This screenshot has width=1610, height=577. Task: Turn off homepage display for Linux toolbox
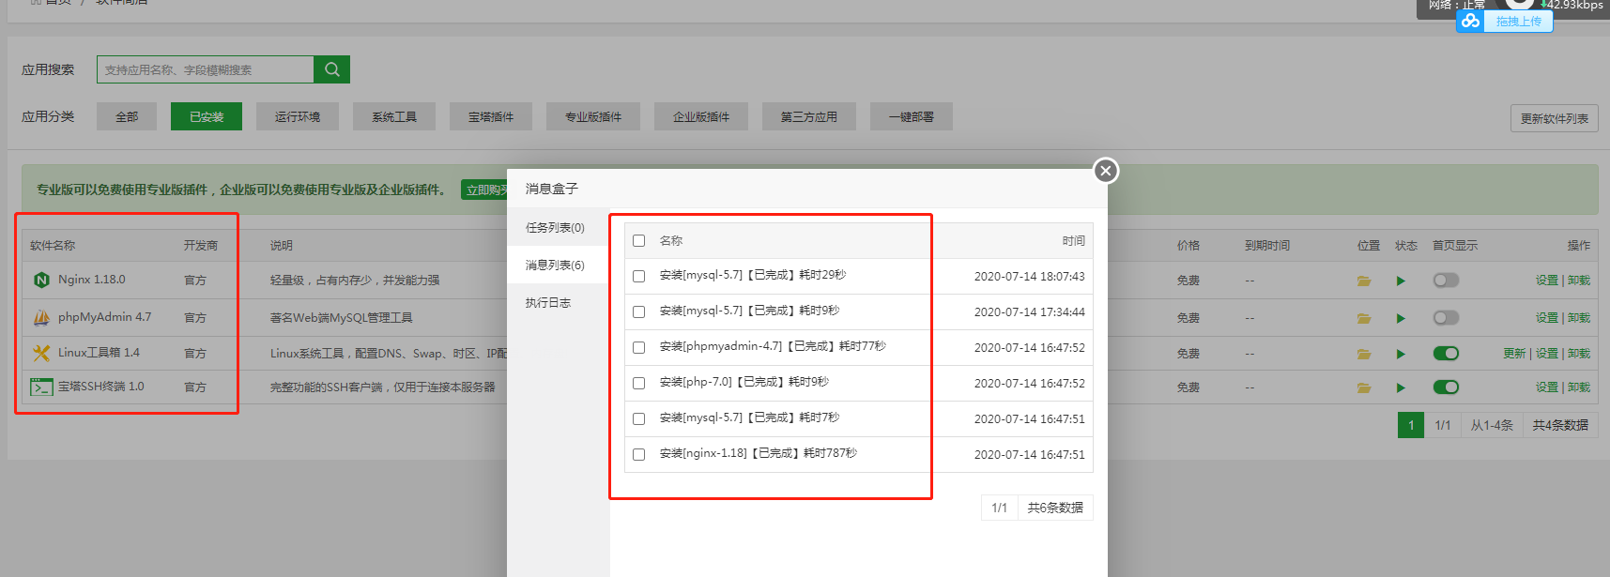(1446, 353)
